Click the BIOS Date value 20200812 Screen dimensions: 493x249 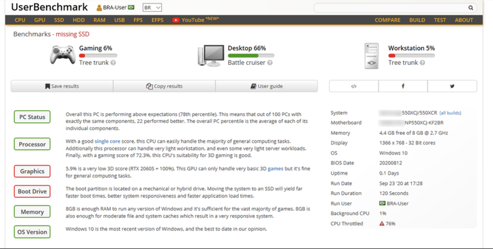click(x=390, y=163)
